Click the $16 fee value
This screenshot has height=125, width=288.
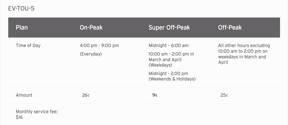[19, 117]
